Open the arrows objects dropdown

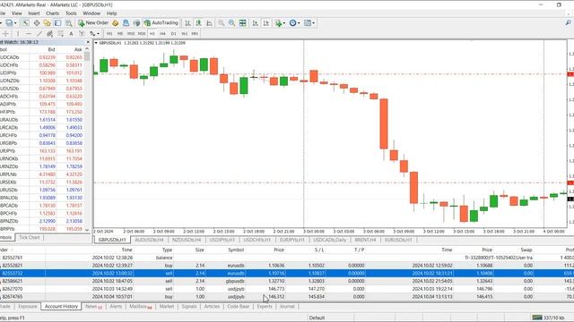click(x=94, y=34)
